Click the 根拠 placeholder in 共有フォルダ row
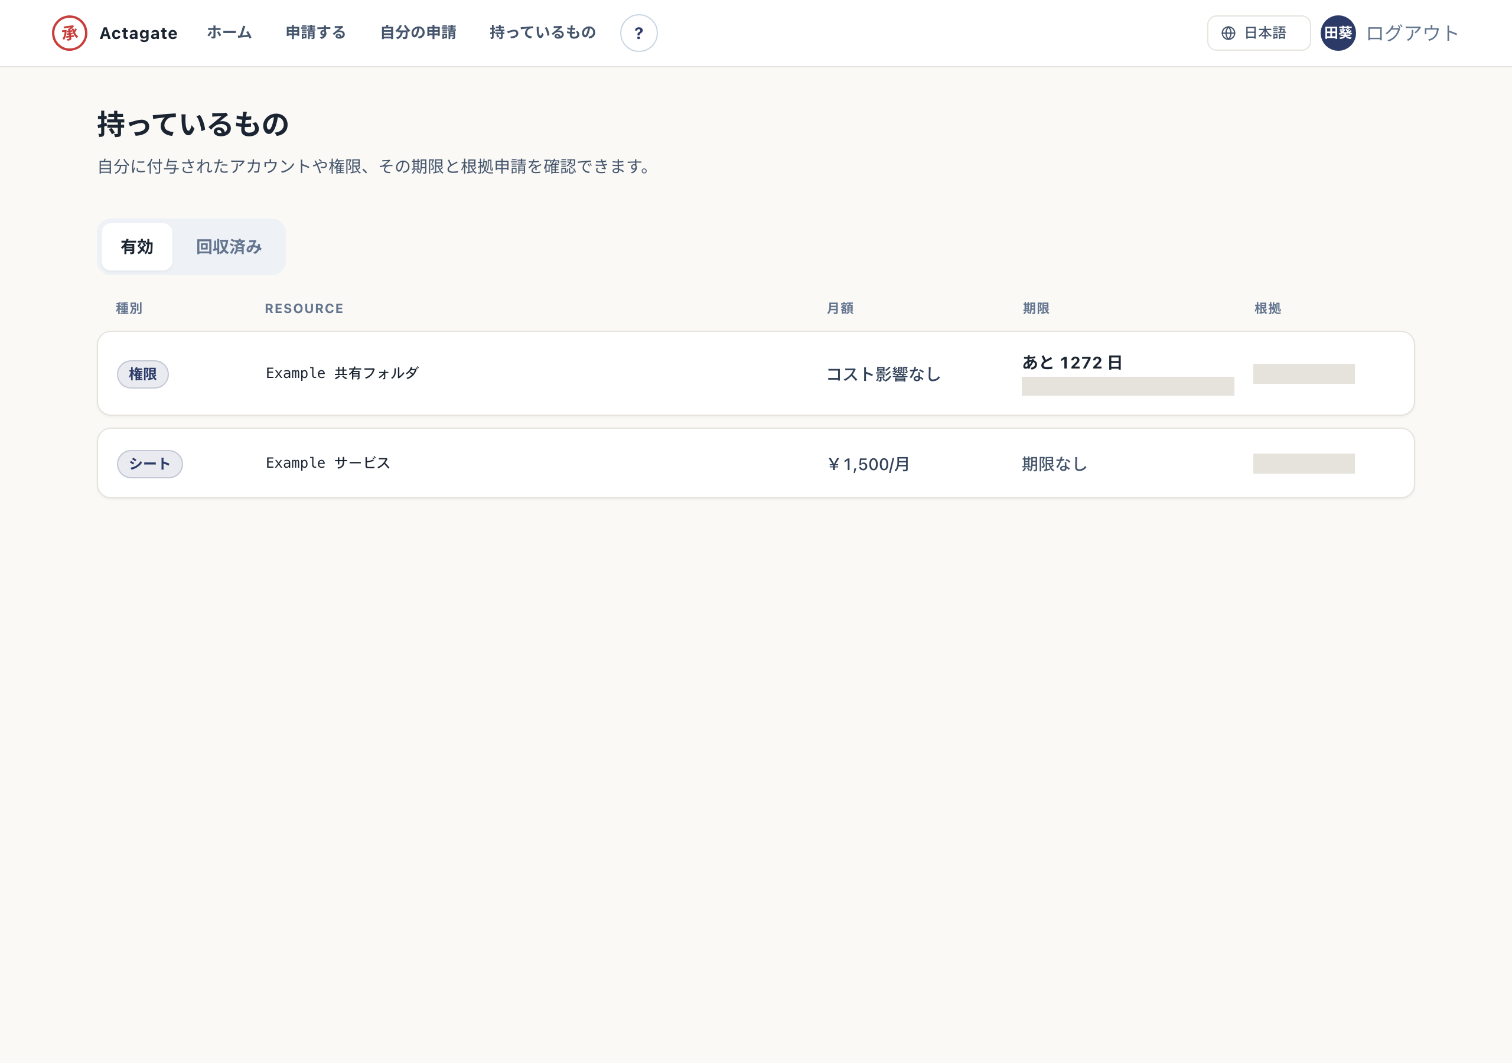 pyautogui.click(x=1304, y=373)
